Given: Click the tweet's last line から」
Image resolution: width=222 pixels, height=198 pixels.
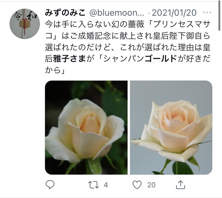Looking at the screenshot, I should pos(55,70).
